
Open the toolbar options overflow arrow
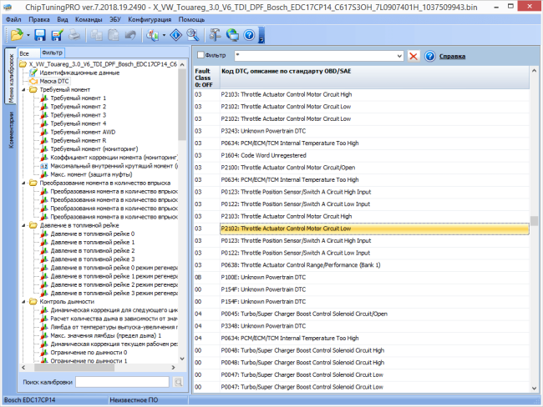point(261,35)
